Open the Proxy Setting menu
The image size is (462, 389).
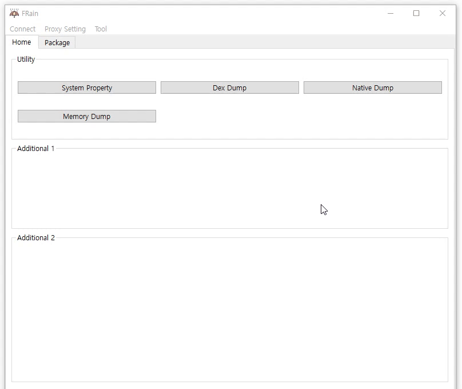(x=65, y=29)
